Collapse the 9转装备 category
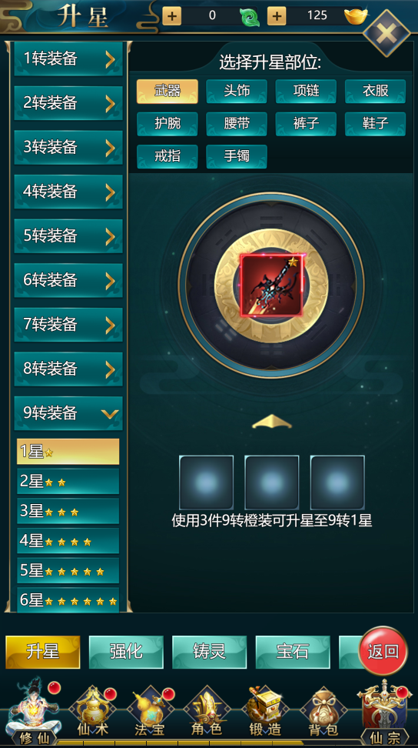 tap(68, 413)
